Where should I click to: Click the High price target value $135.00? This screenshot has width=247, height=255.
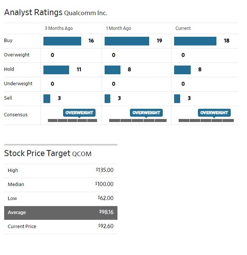coord(105,170)
